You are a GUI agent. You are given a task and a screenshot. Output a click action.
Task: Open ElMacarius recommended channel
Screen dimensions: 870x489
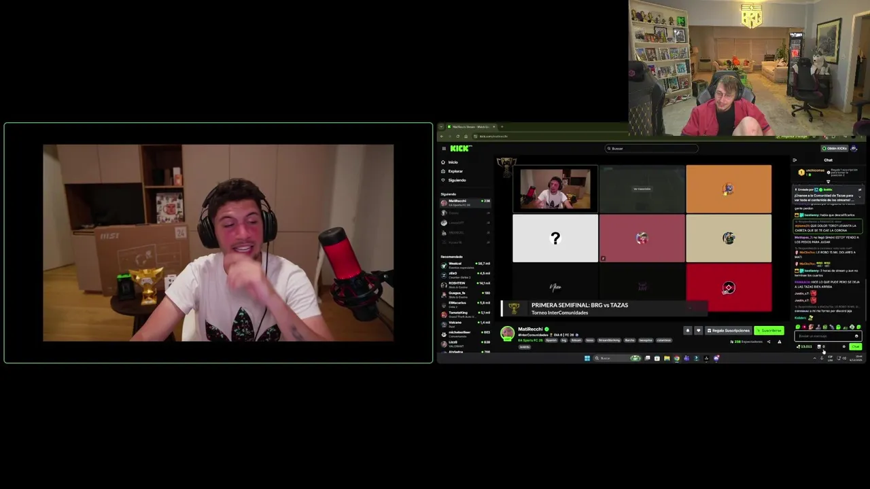pyautogui.click(x=466, y=304)
